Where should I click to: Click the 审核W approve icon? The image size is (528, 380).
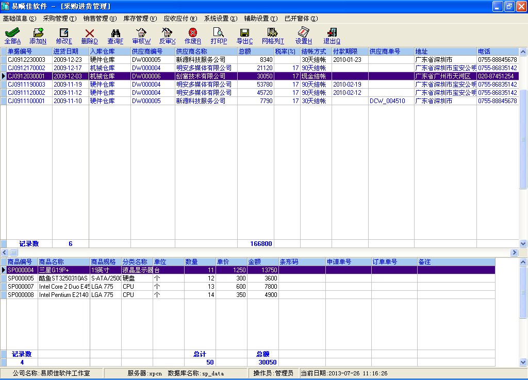[x=141, y=32]
